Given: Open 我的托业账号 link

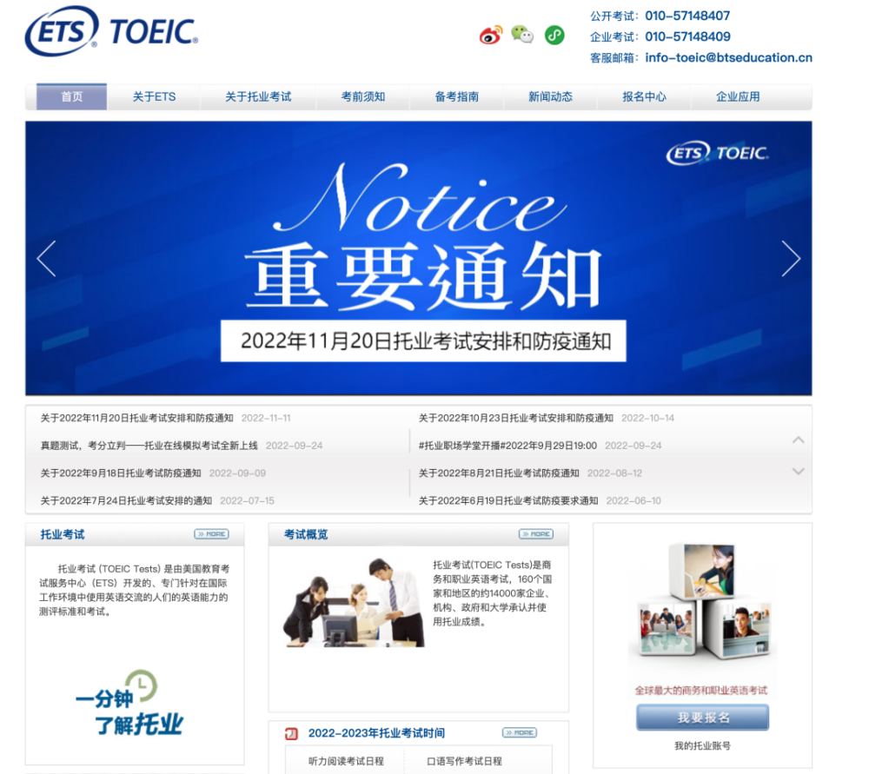Looking at the screenshot, I should click(x=702, y=745).
